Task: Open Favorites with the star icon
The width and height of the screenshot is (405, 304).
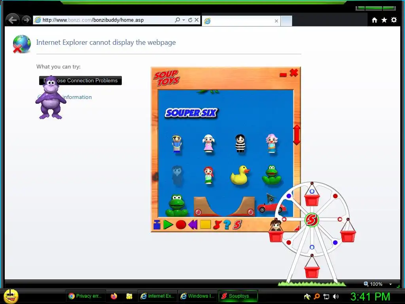Action: pos(384,20)
